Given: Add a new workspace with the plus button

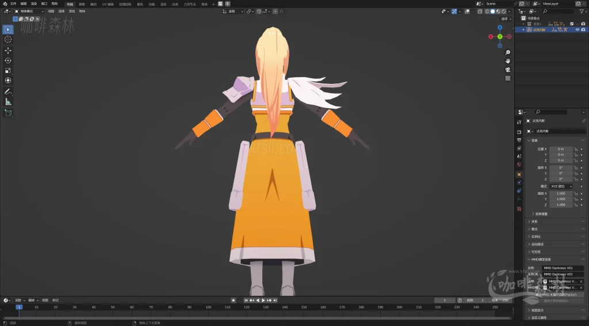Looking at the screenshot, I should [213, 4].
